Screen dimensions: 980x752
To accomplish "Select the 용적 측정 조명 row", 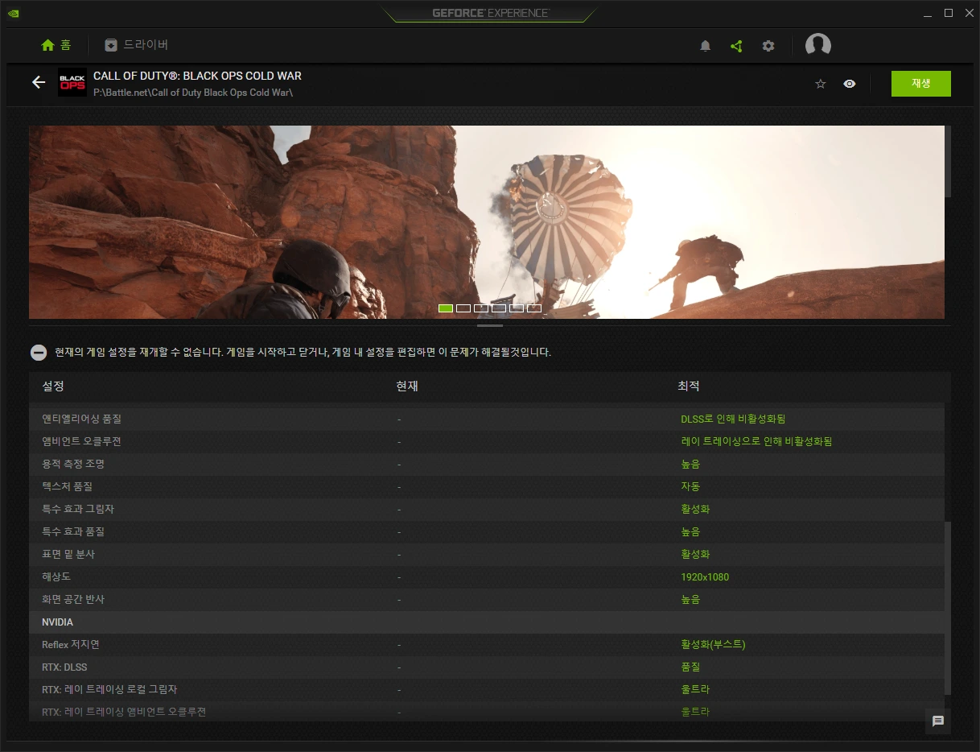I will (x=487, y=465).
